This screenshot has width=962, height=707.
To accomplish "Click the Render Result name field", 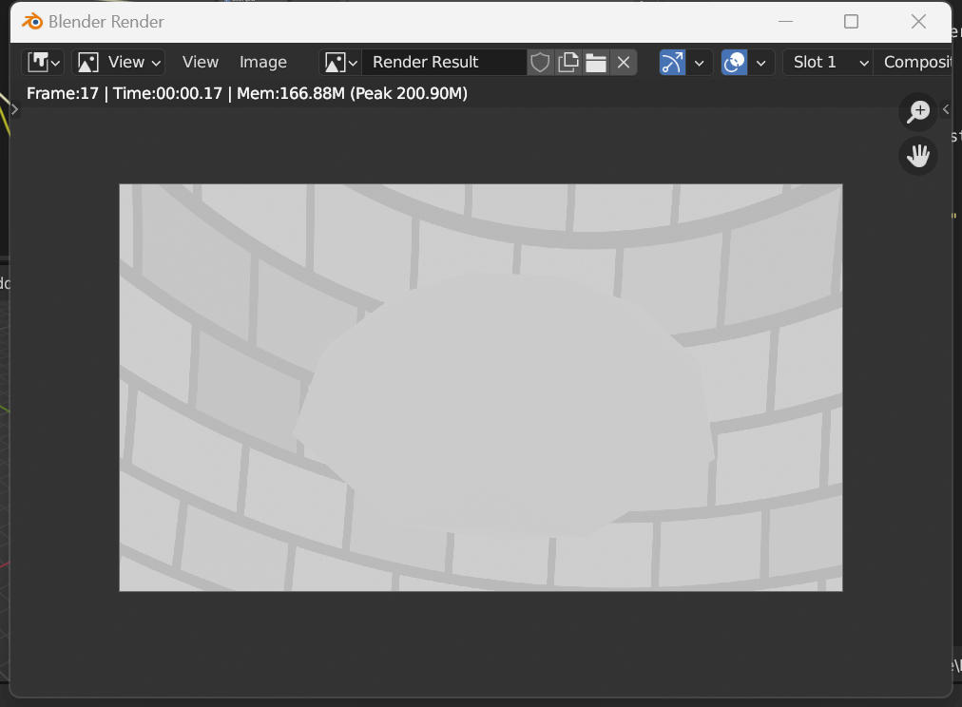I will (x=443, y=63).
